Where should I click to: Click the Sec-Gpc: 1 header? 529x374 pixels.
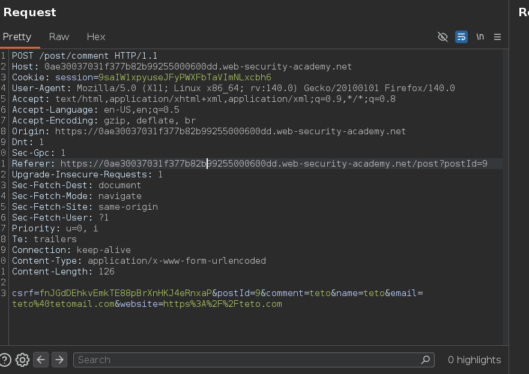pyautogui.click(x=39, y=152)
